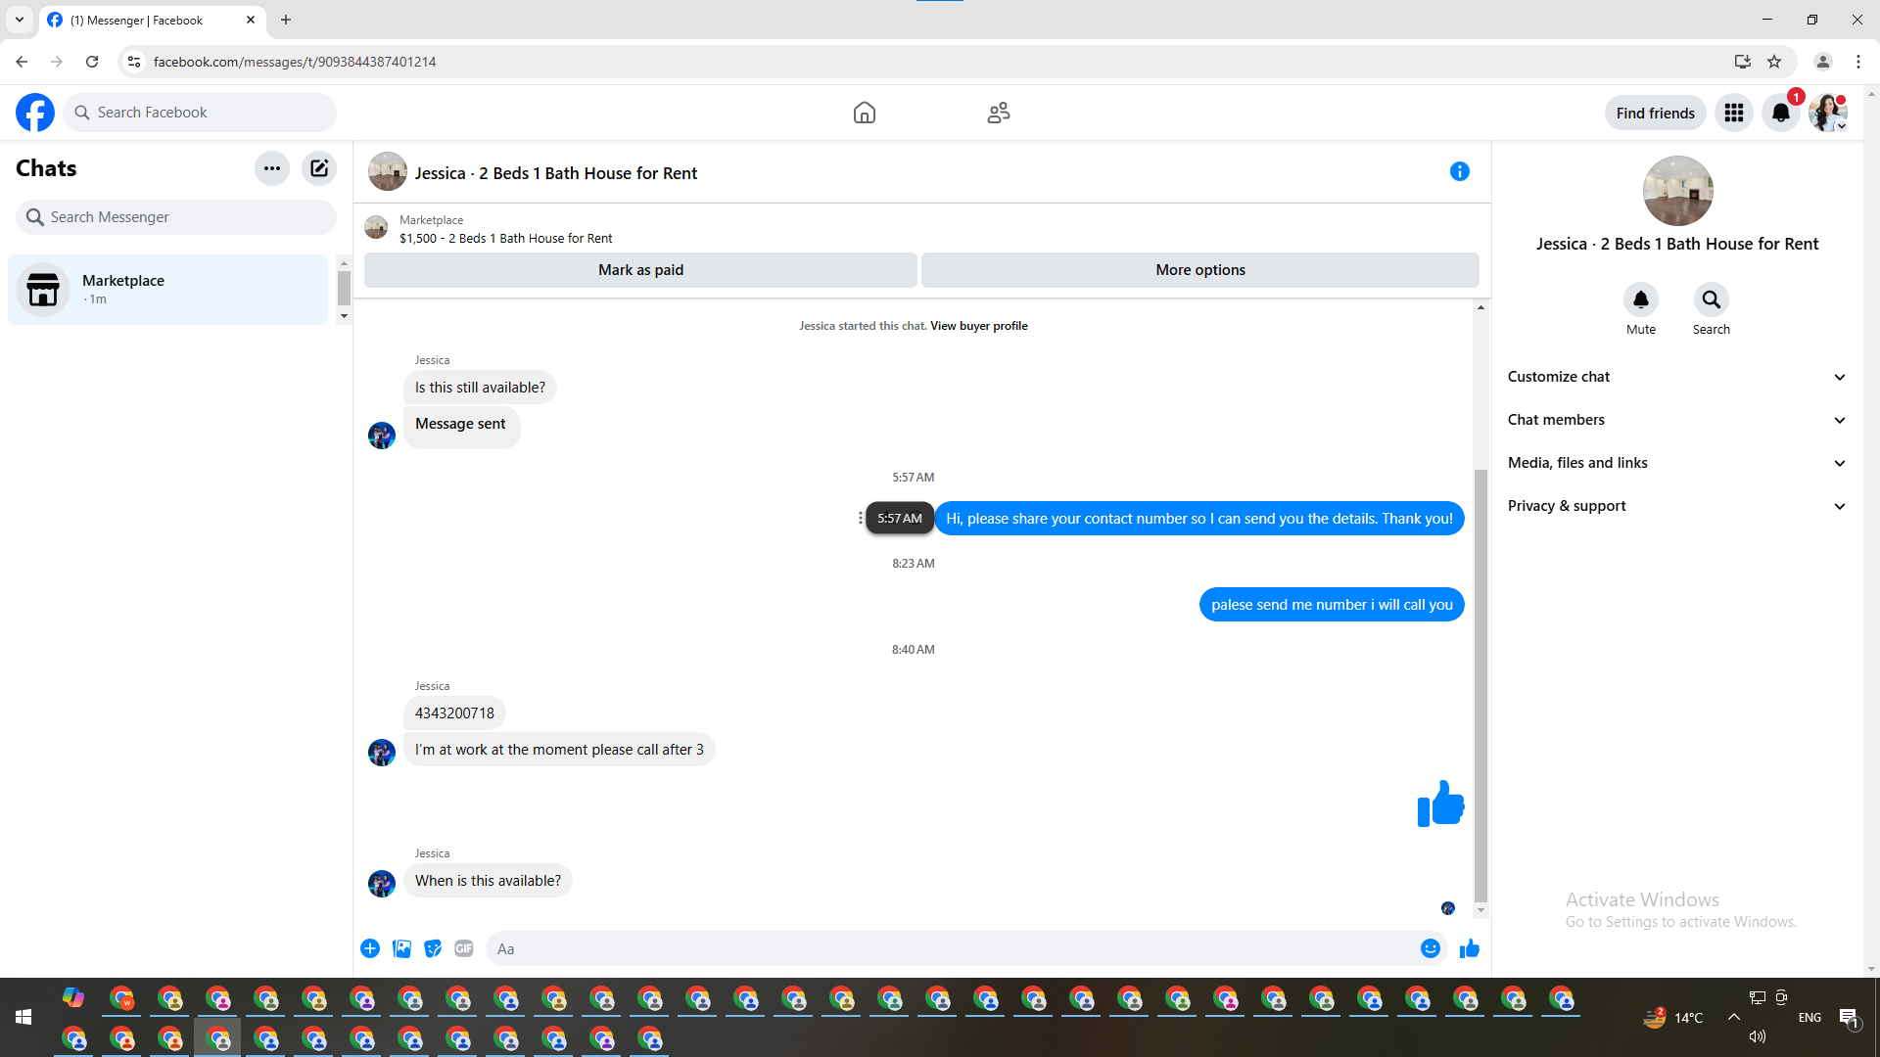
Task: Open the More options button
Action: (x=1200, y=270)
